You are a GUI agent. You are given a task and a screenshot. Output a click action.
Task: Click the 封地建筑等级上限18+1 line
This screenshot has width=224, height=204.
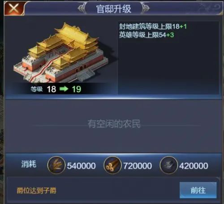pyautogui.click(x=153, y=26)
